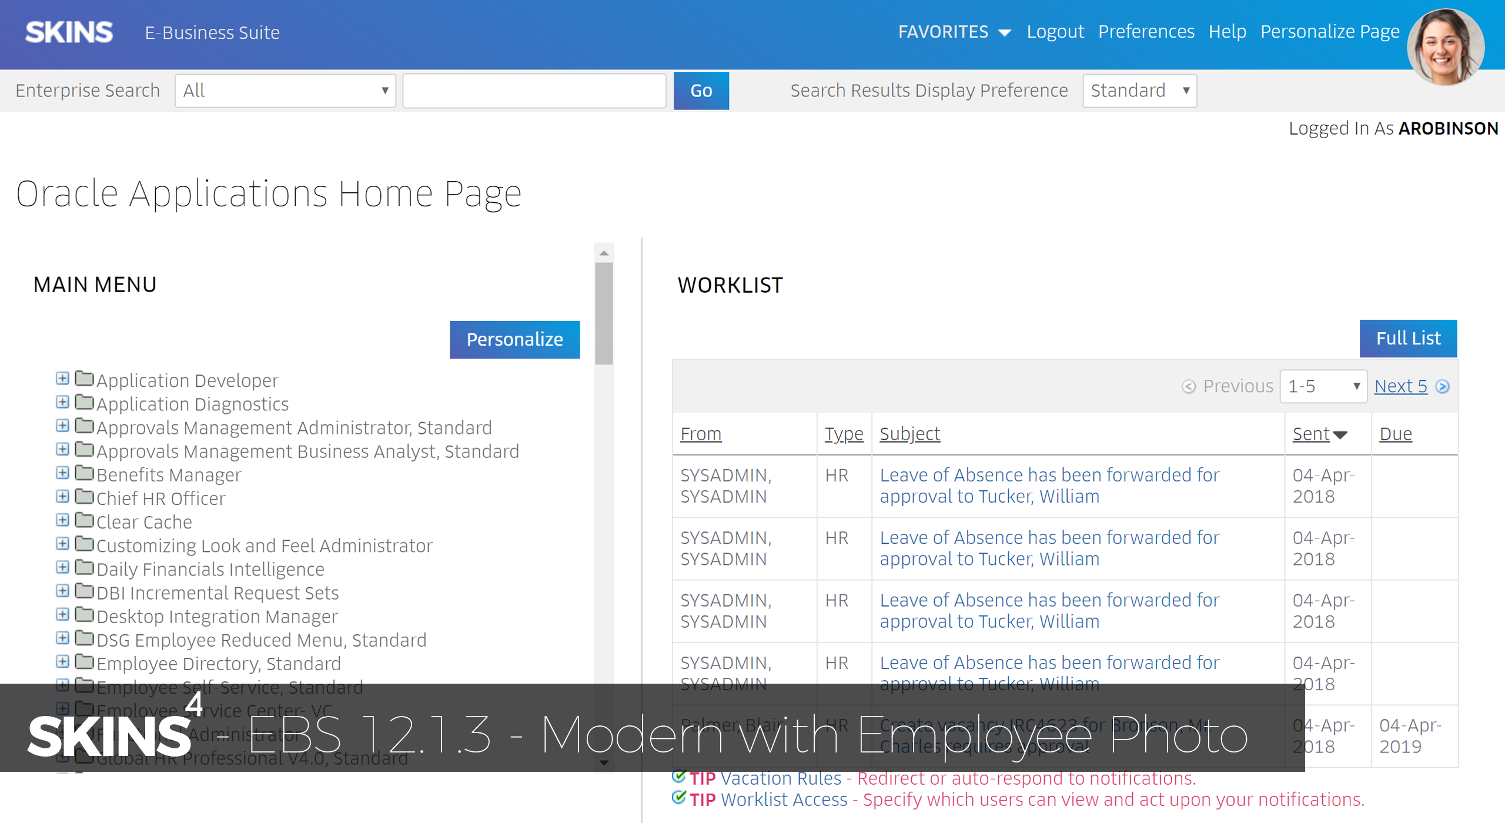Select DSG Employee Reduced Menu, Standard
The height and width of the screenshot is (823, 1505).
(262, 640)
